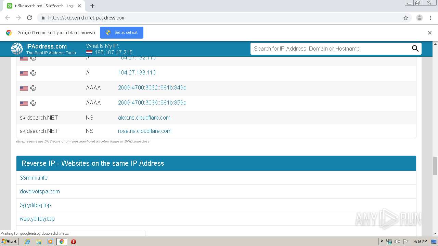The width and height of the screenshot is (438, 246).
Task: Open a new tab with the plus button
Action: pyautogui.click(x=92, y=6)
